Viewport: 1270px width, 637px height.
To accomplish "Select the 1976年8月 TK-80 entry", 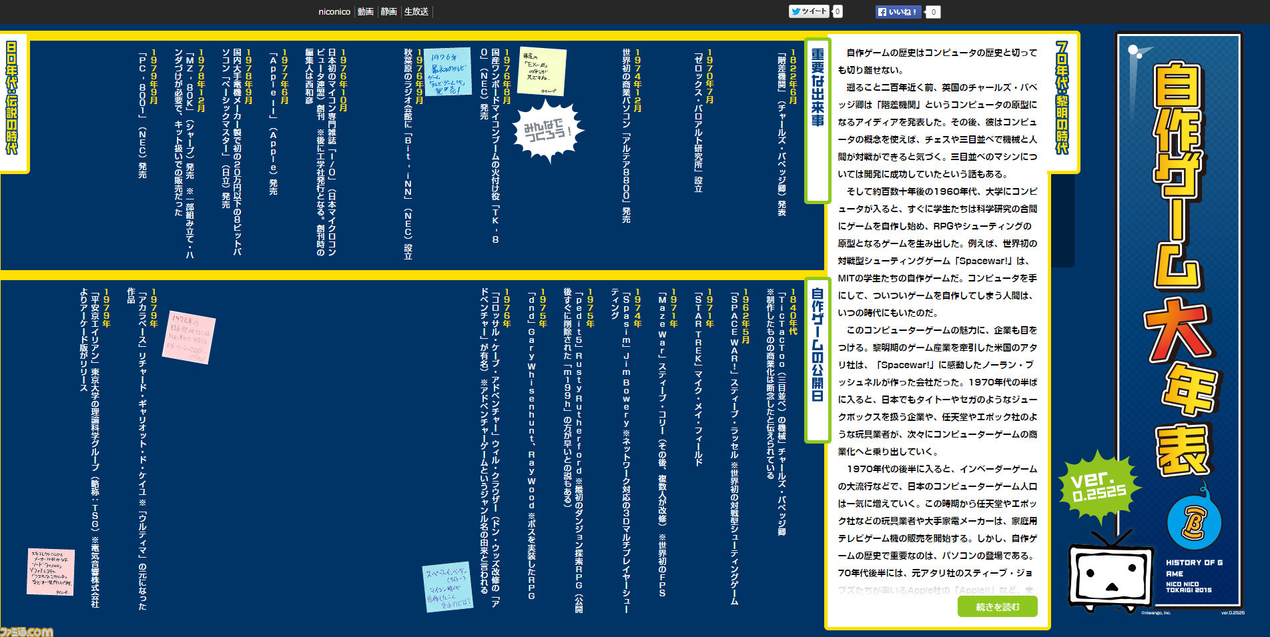I will pos(495,146).
